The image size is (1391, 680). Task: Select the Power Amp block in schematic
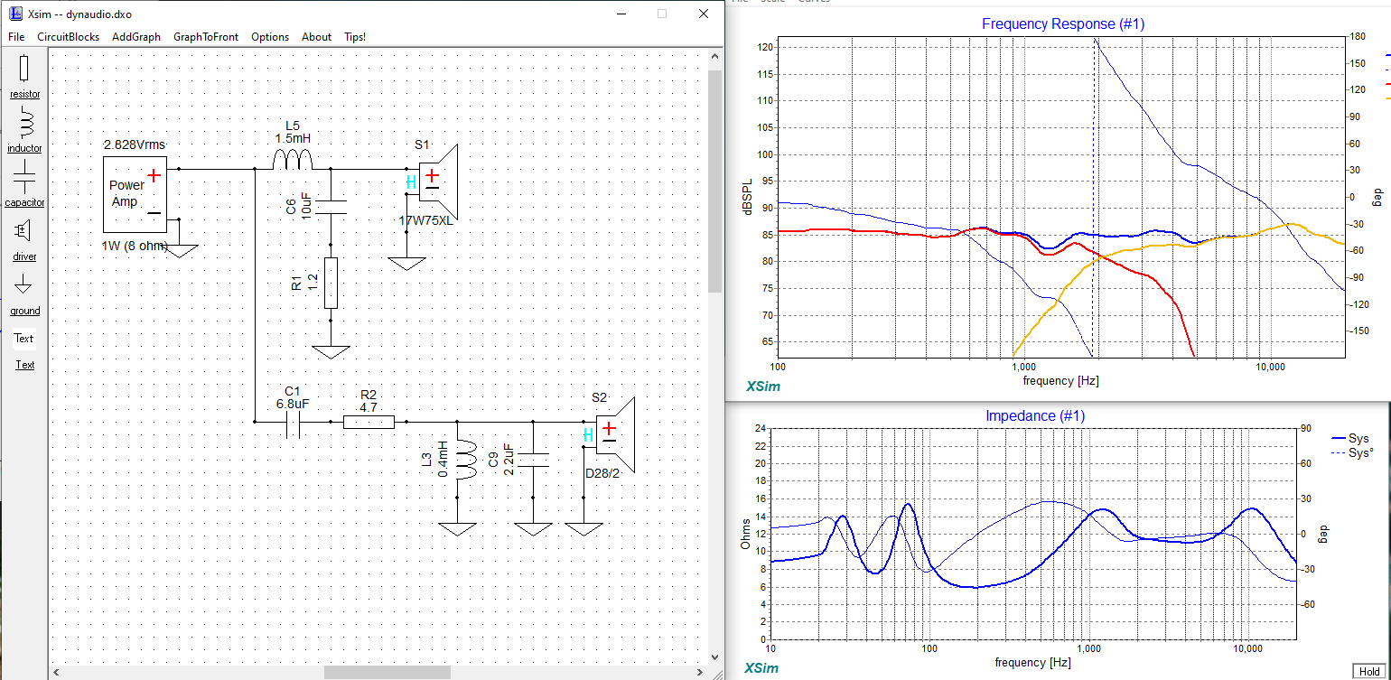click(x=135, y=193)
